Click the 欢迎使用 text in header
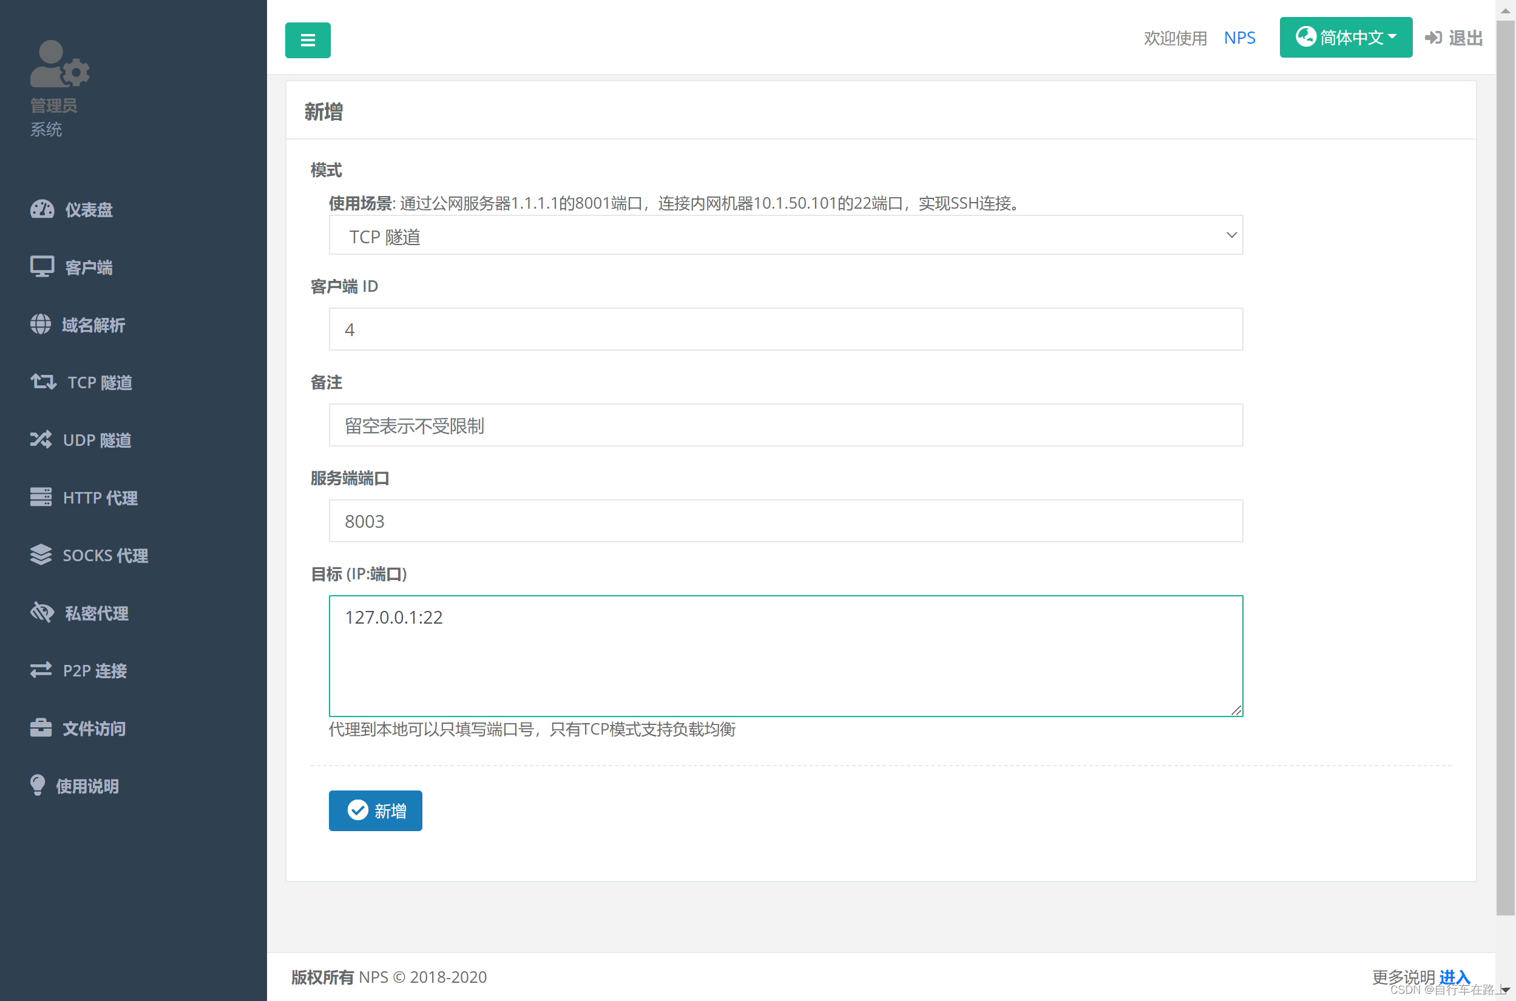1516x1001 pixels. tap(1175, 38)
